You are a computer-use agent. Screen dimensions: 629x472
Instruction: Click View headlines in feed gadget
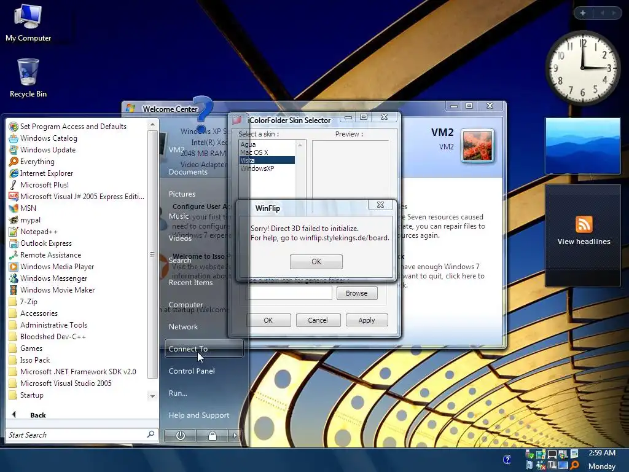point(584,242)
